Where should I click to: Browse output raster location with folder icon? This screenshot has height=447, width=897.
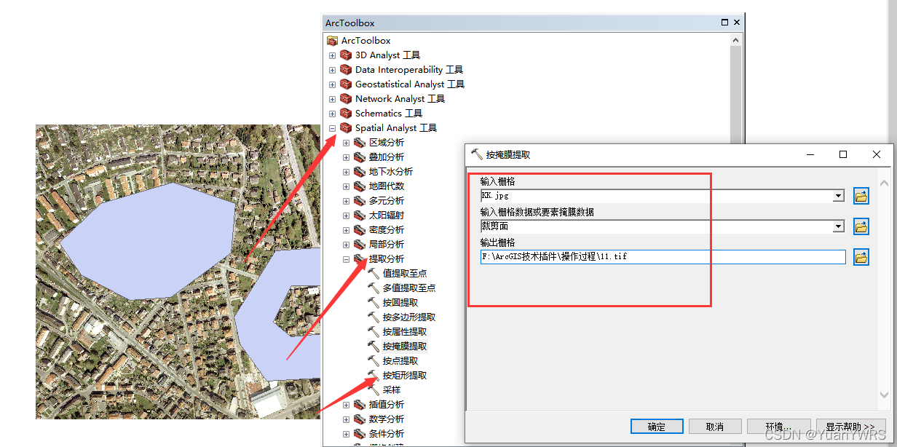pos(861,257)
